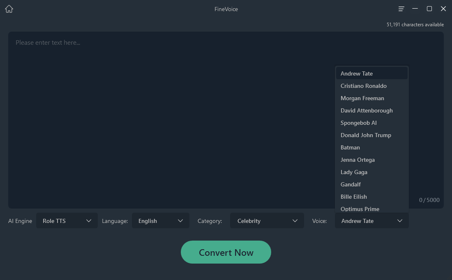Select Andrew Tate in voice list
This screenshot has height=280, width=452.
[x=371, y=73]
